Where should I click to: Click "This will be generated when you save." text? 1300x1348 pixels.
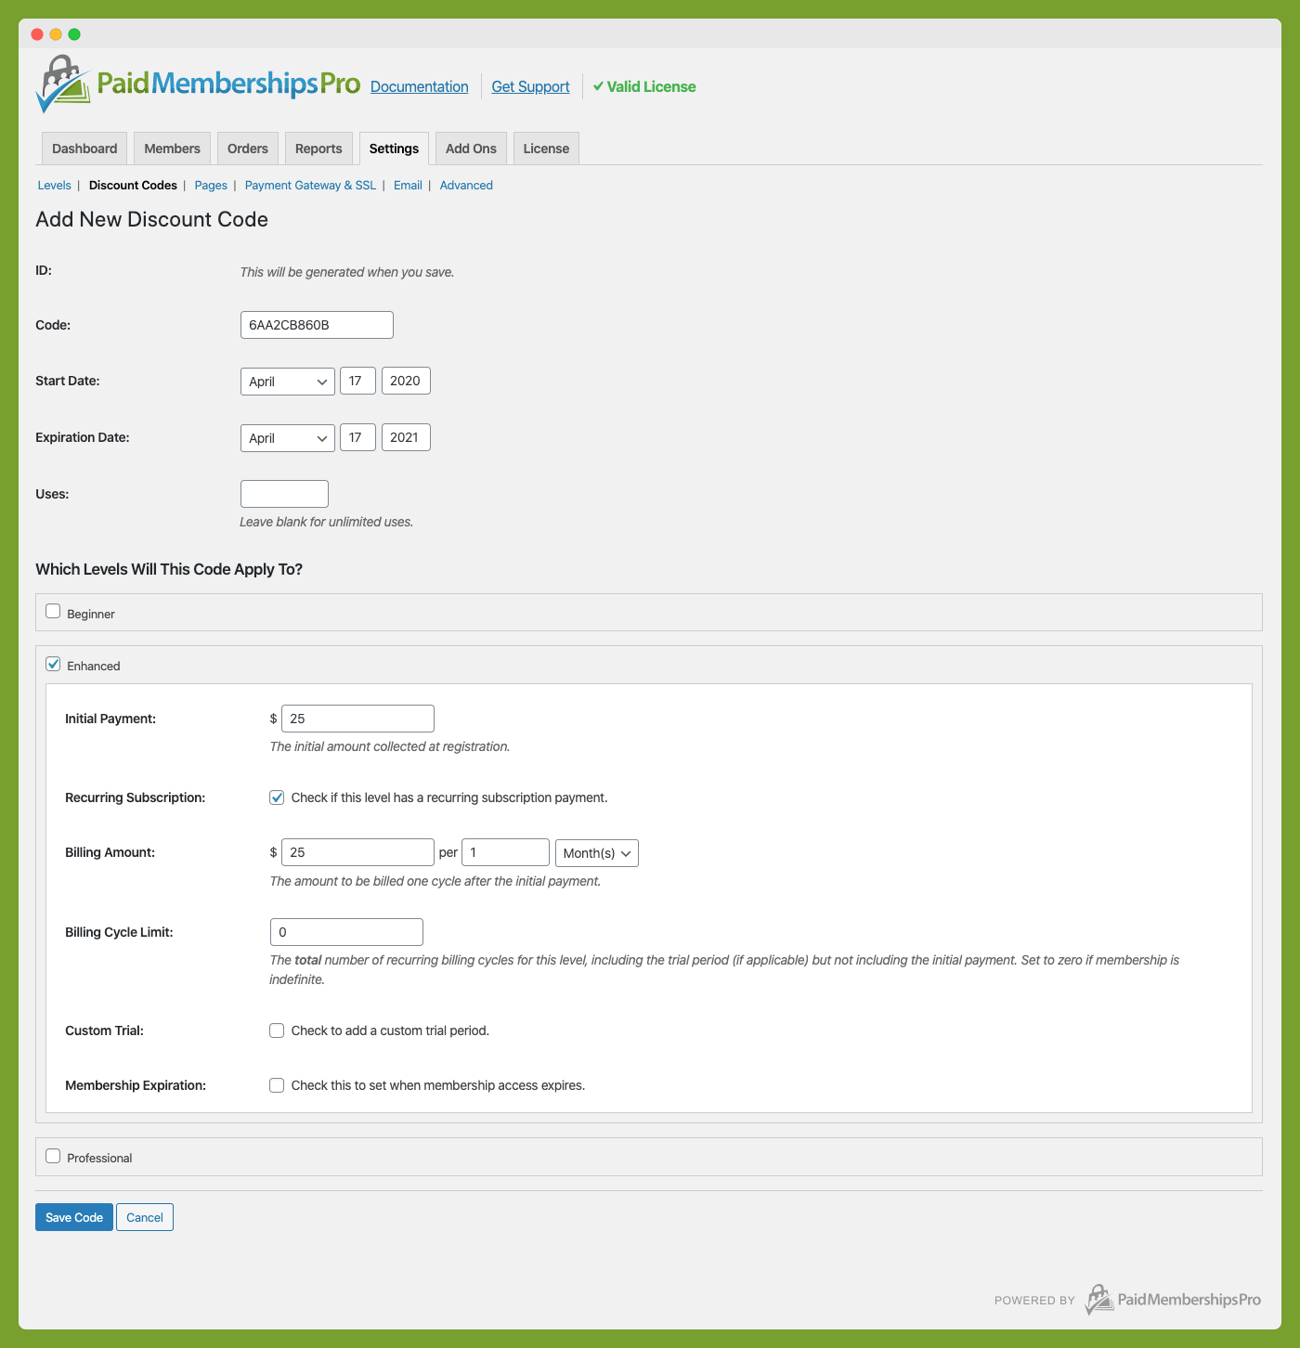click(347, 272)
